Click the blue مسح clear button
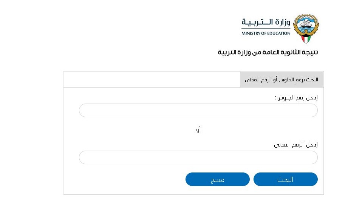This screenshot has height=209, width=351. [x=217, y=179]
